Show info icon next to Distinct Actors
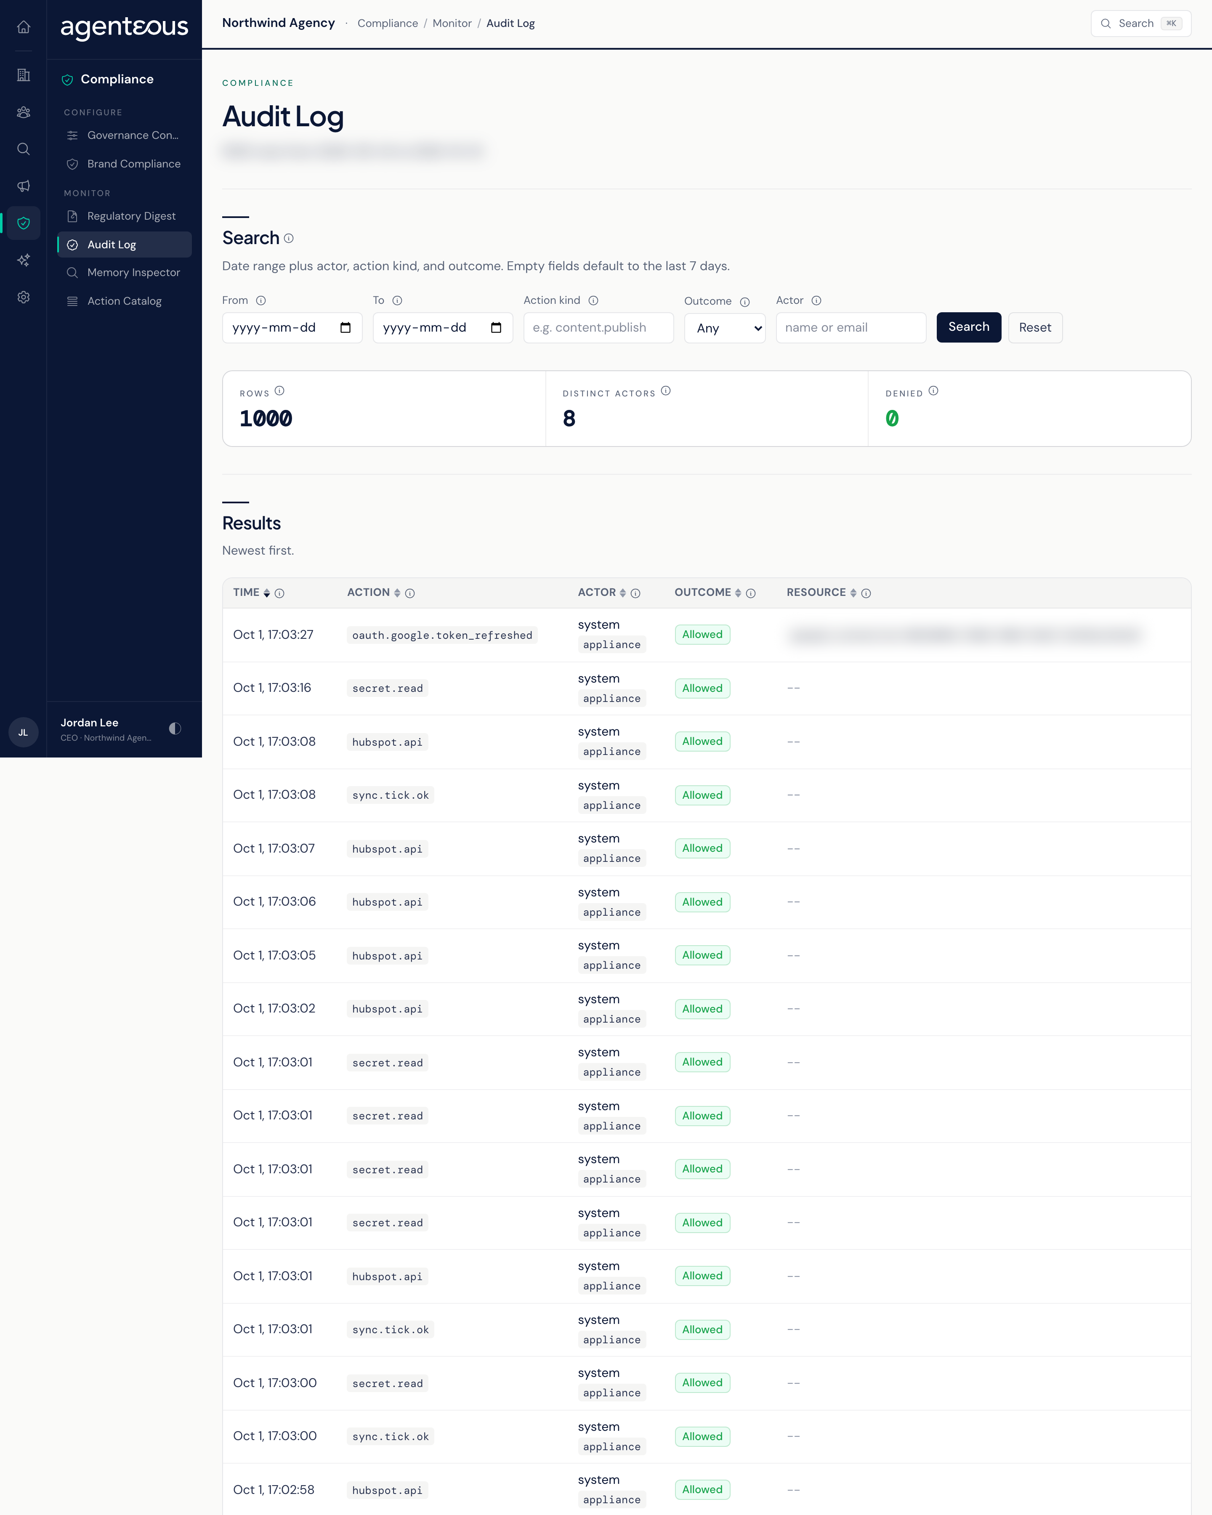Viewport: 1212px width, 1515px height. 666,391
